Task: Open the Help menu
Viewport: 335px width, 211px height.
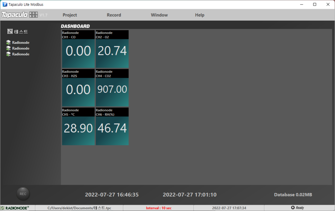Action: pyautogui.click(x=200, y=15)
